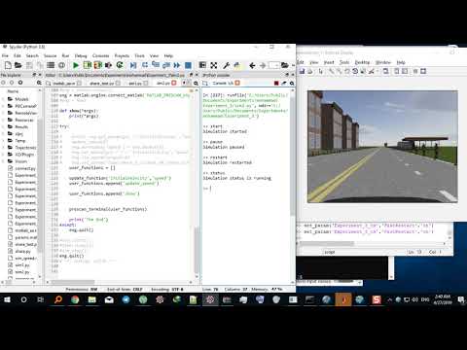Select the sim2.py editor tab

163,84
